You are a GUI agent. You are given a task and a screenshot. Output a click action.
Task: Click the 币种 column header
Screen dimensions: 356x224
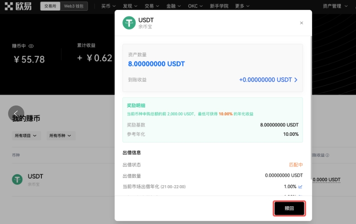coord(16,155)
